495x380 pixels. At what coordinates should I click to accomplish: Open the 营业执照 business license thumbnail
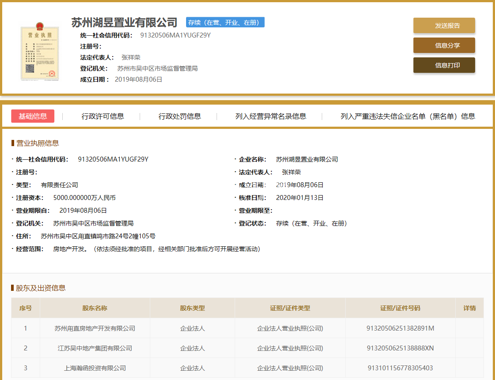(x=40, y=51)
